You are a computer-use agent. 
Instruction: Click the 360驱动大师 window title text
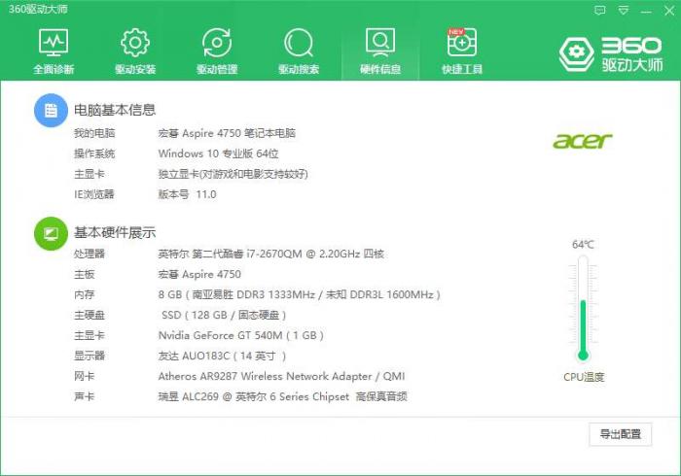[x=38, y=9]
